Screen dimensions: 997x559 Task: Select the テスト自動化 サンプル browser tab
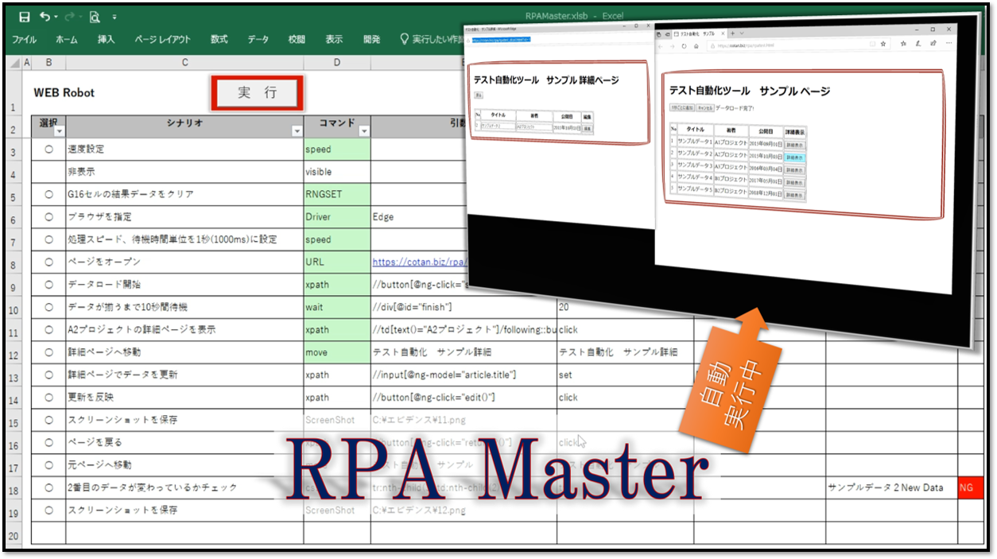point(699,33)
